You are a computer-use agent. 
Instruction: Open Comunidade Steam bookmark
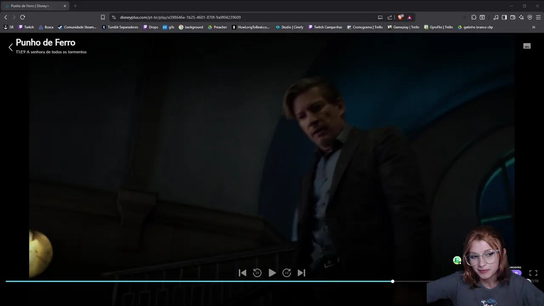[x=77, y=27]
